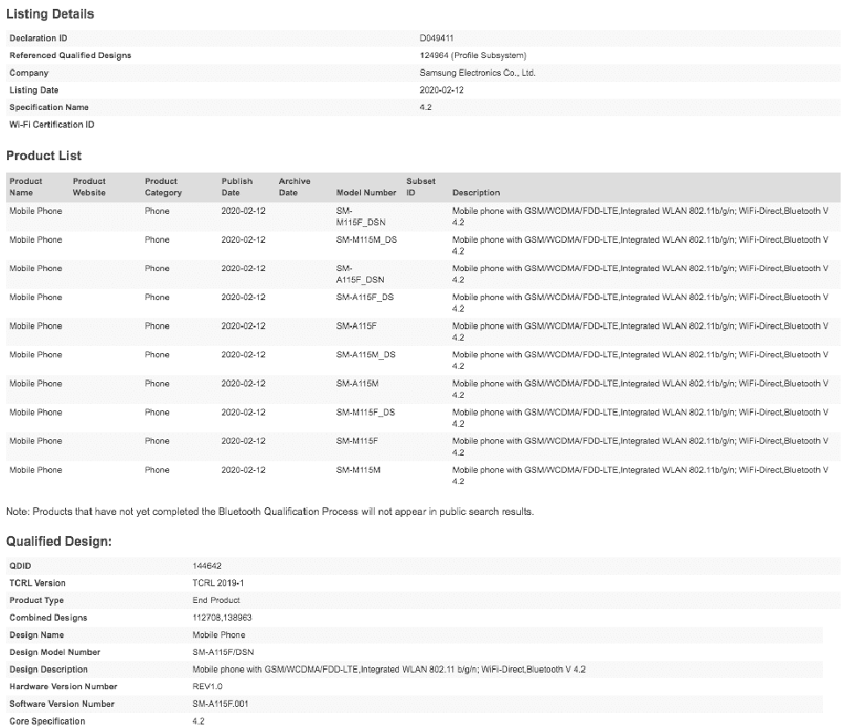845x728 pixels.
Task: Click the Specification Name label
Action: pos(49,107)
